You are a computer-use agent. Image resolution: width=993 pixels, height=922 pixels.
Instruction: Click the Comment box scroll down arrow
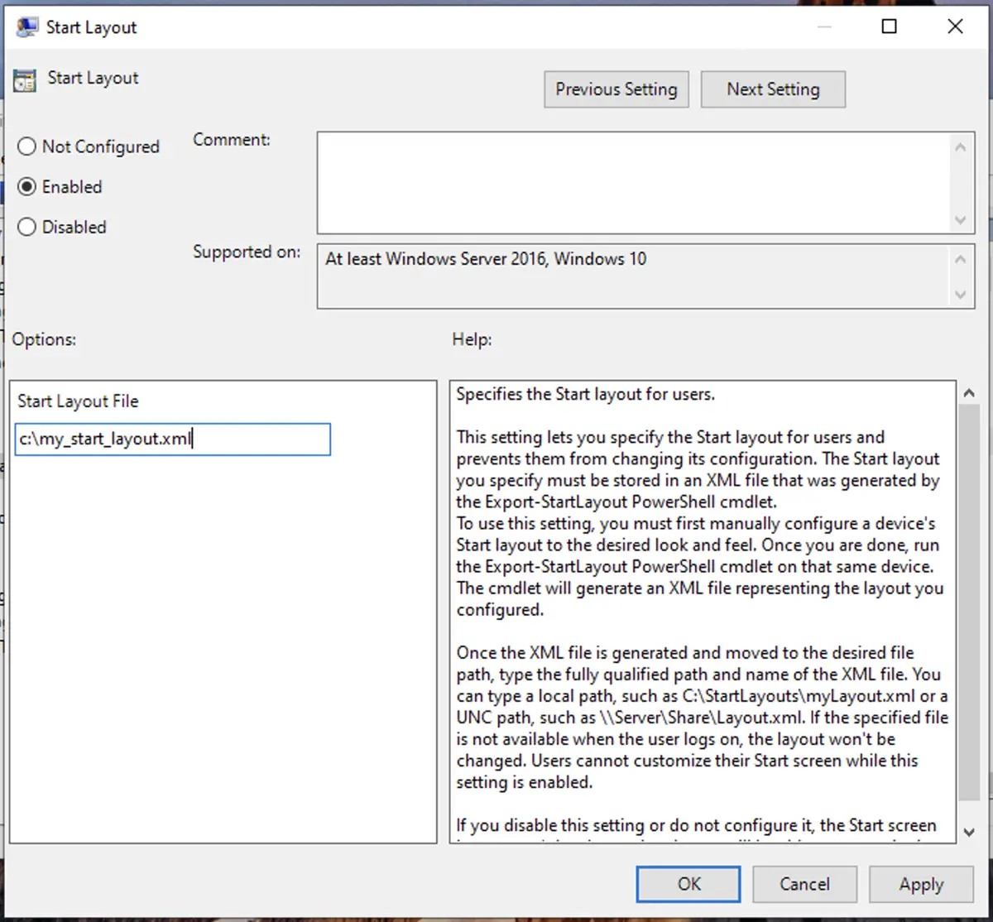tap(960, 220)
